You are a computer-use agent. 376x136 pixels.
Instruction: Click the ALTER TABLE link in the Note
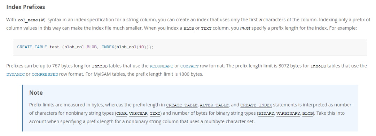214,105
